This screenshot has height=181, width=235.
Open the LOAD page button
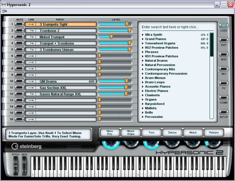pos(224,26)
